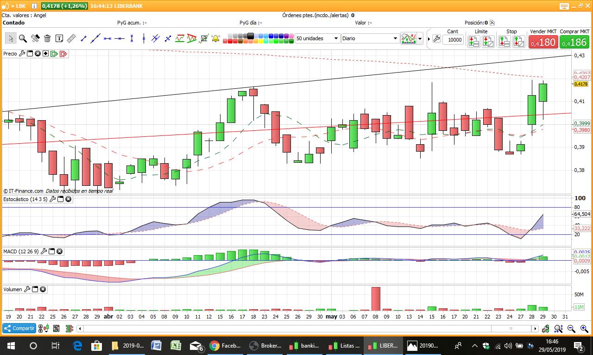Viewport: 593px width, 355px height.
Task: Open Volumen indicator wrench settings
Action: tap(27, 289)
